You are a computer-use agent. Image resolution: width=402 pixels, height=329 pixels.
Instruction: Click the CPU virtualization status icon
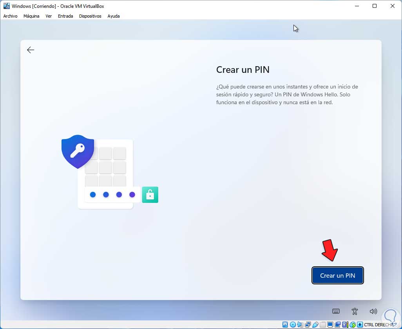(x=344, y=325)
